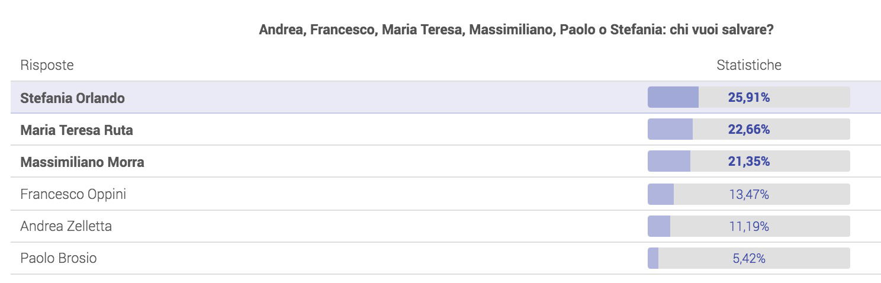Click the 25,91% progress bar
The width and height of the screenshot is (881, 283).
click(x=748, y=97)
